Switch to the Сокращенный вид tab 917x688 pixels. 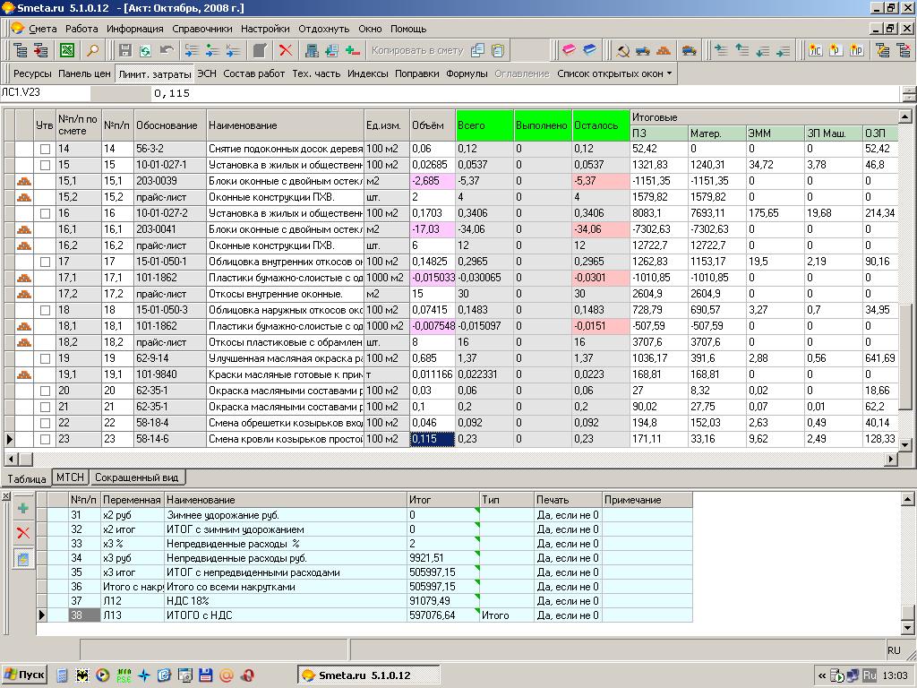136,477
